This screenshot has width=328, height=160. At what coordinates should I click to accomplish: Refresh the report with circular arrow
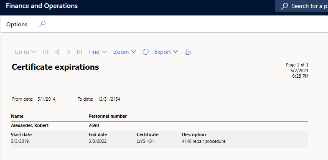[x=145, y=52]
